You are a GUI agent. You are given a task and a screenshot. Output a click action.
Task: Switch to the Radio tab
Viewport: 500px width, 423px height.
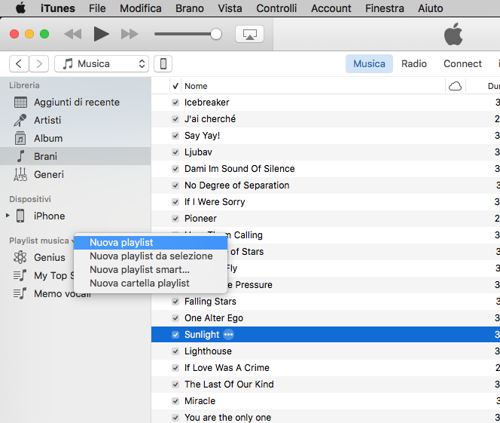point(414,64)
